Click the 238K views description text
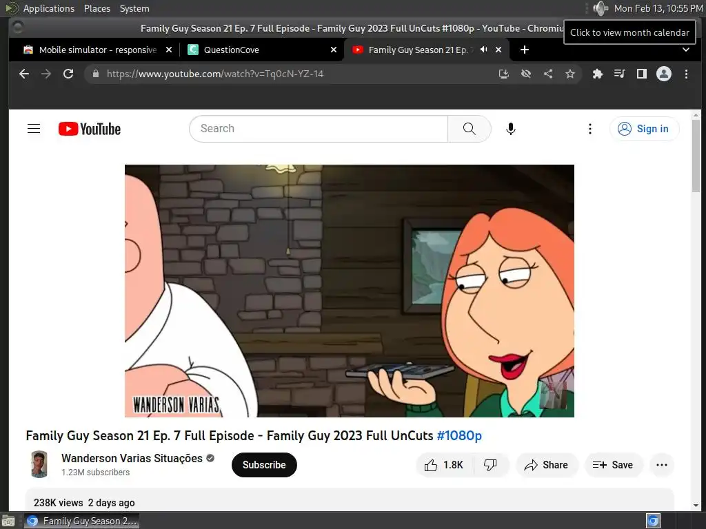The width and height of the screenshot is (706, 529). pyautogui.click(x=58, y=502)
